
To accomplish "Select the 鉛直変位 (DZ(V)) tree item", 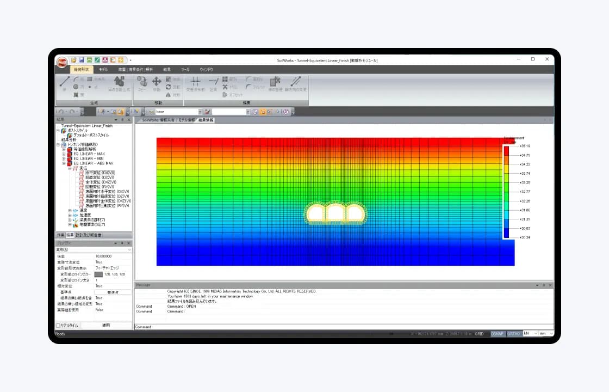I will click(x=100, y=177).
